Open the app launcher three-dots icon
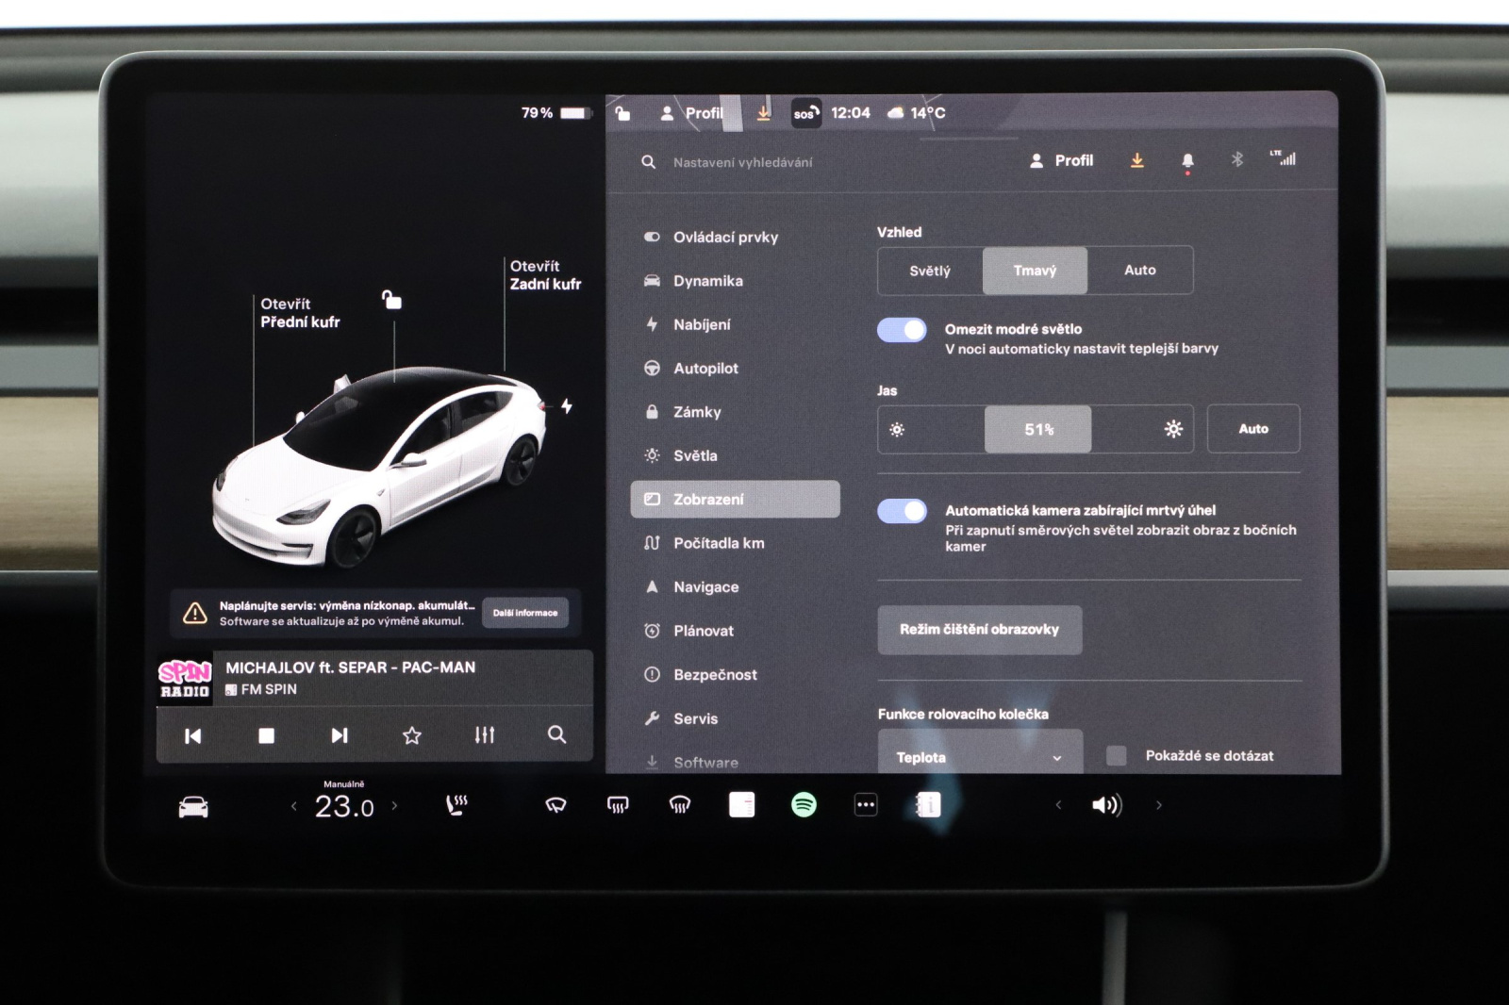Screen dimensions: 1509x1005 (x=866, y=804)
